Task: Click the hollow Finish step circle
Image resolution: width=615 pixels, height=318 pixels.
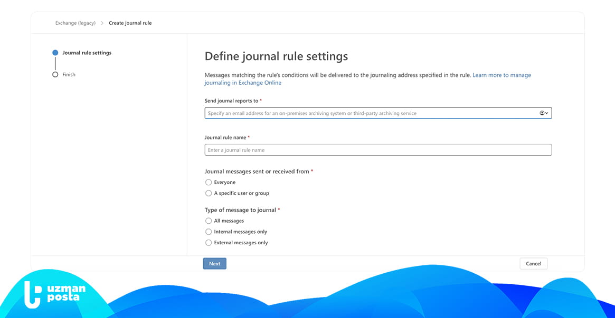Action: [55, 75]
